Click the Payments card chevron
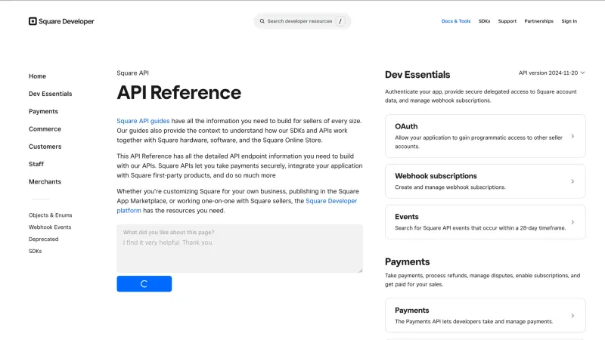The image size is (605, 340). tap(572, 315)
